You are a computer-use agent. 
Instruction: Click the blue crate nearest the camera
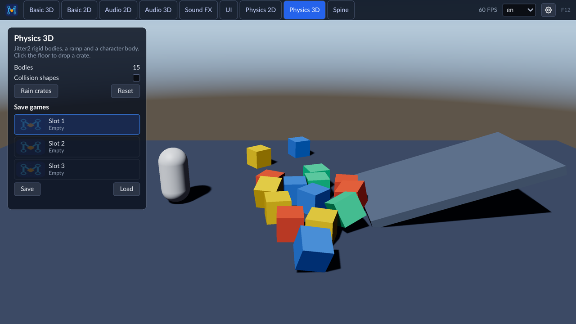[314, 248]
